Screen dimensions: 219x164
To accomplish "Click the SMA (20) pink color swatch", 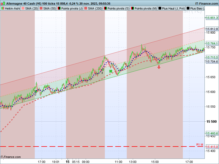I will pyautogui.click(x=23, y=8).
